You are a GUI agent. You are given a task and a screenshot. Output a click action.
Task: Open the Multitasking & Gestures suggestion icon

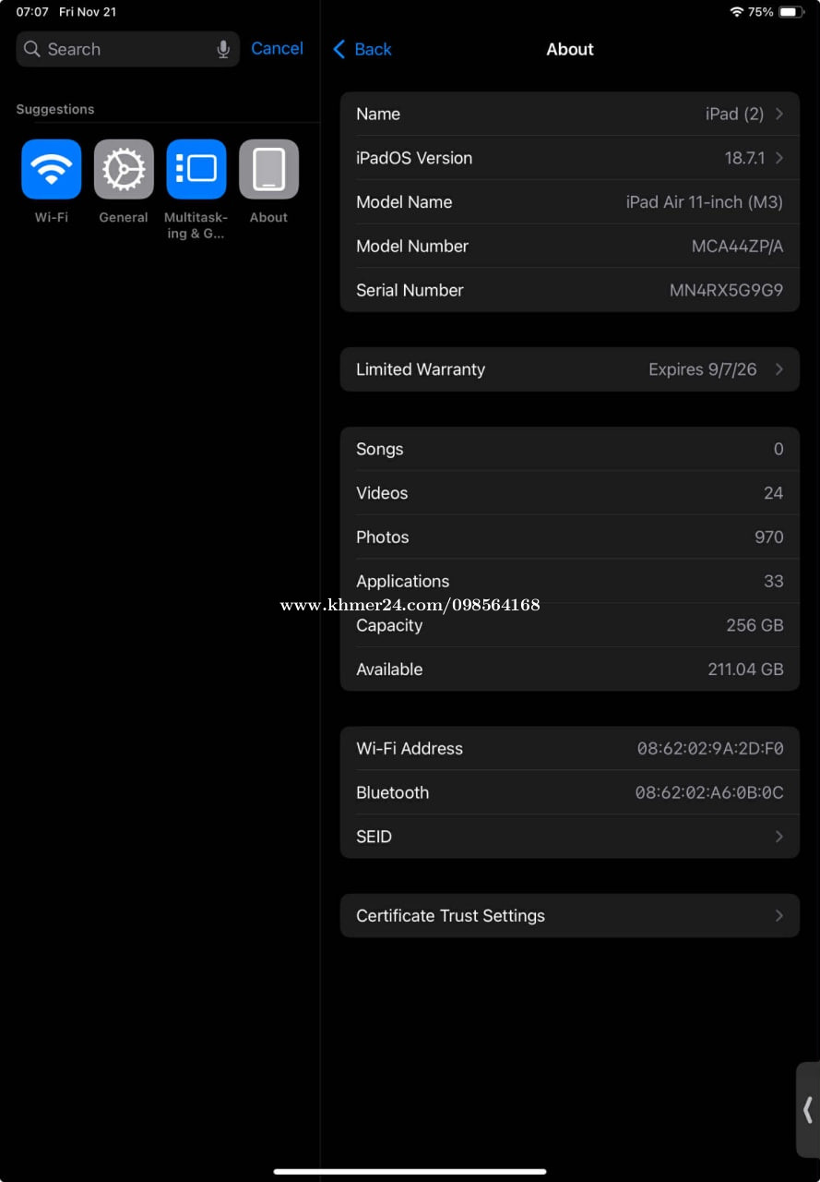tap(196, 169)
